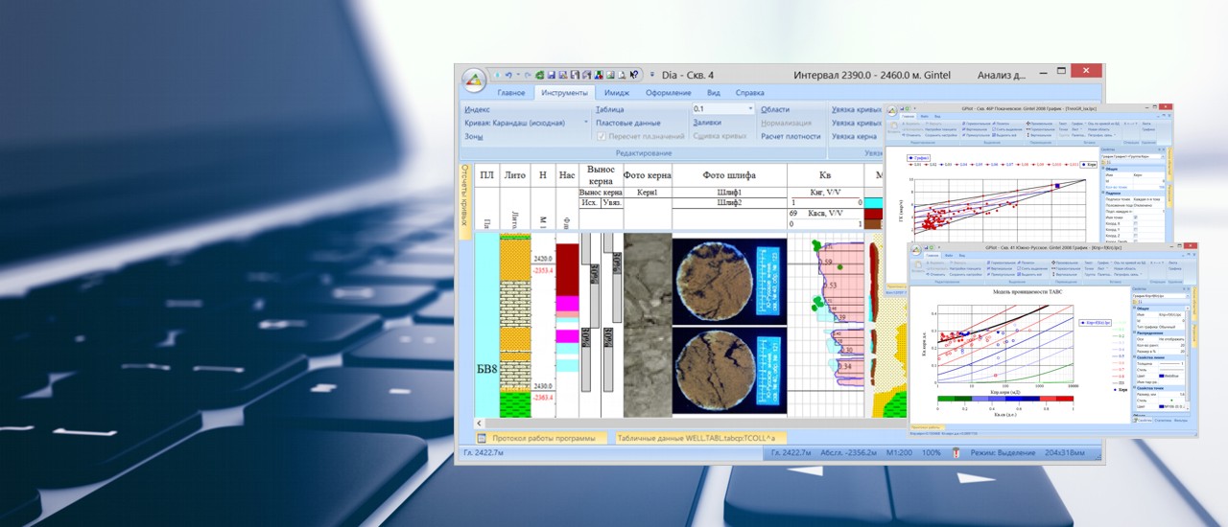Switch to the Главное ribbon tab
This screenshot has width=1228, height=527.
coord(510,93)
